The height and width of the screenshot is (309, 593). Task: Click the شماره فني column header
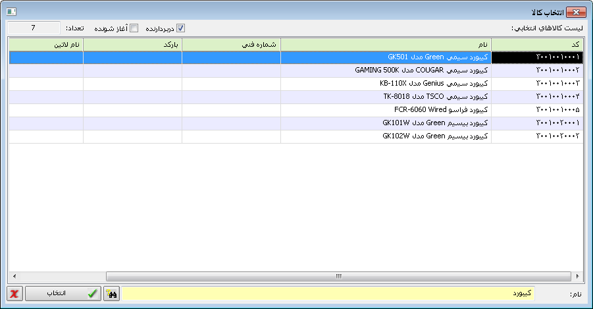[x=231, y=44]
